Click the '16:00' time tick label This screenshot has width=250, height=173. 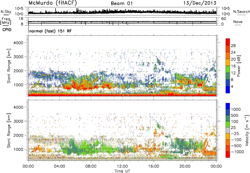[x=153, y=166]
